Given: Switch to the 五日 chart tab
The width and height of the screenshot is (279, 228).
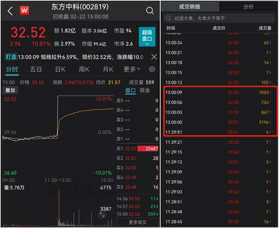Looking at the screenshot, I should click(x=36, y=69).
